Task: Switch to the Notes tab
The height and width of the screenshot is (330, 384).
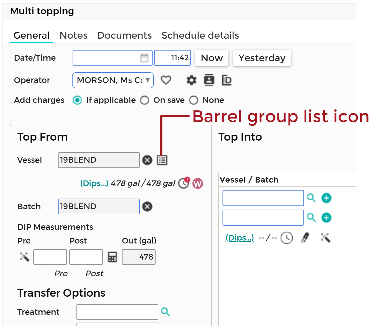Action: (73, 35)
